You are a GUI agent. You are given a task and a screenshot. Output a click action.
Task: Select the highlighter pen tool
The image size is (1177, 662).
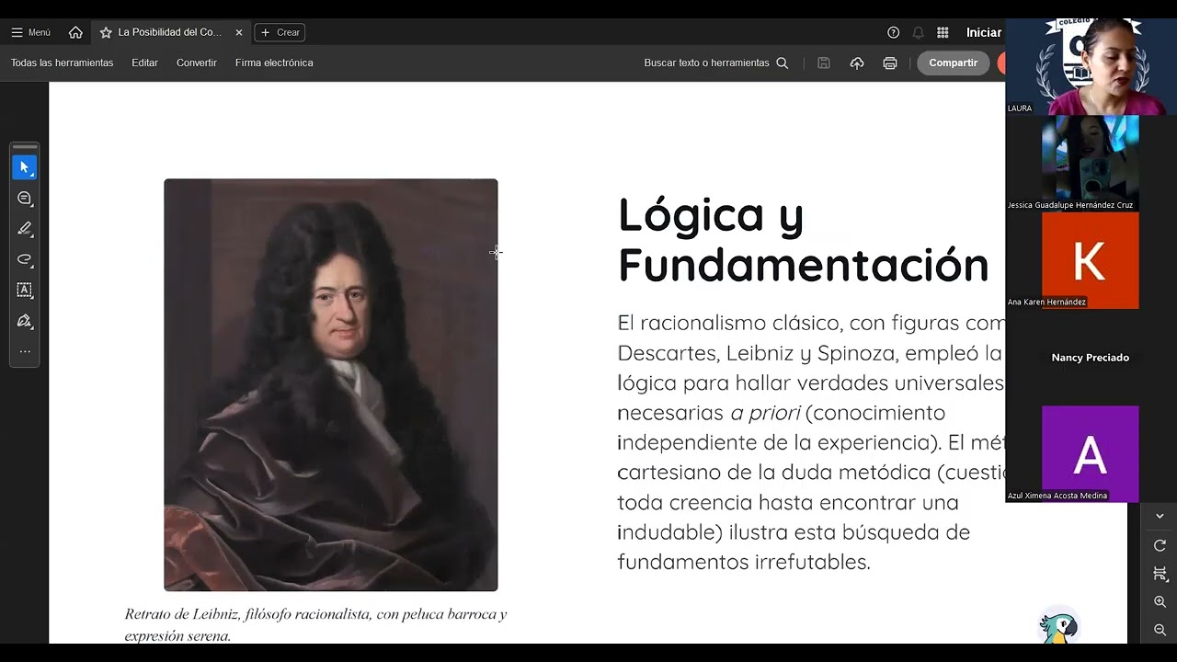pyautogui.click(x=25, y=229)
